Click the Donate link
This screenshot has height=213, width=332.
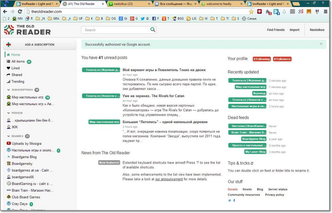pyautogui.click(x=232, y=189)
